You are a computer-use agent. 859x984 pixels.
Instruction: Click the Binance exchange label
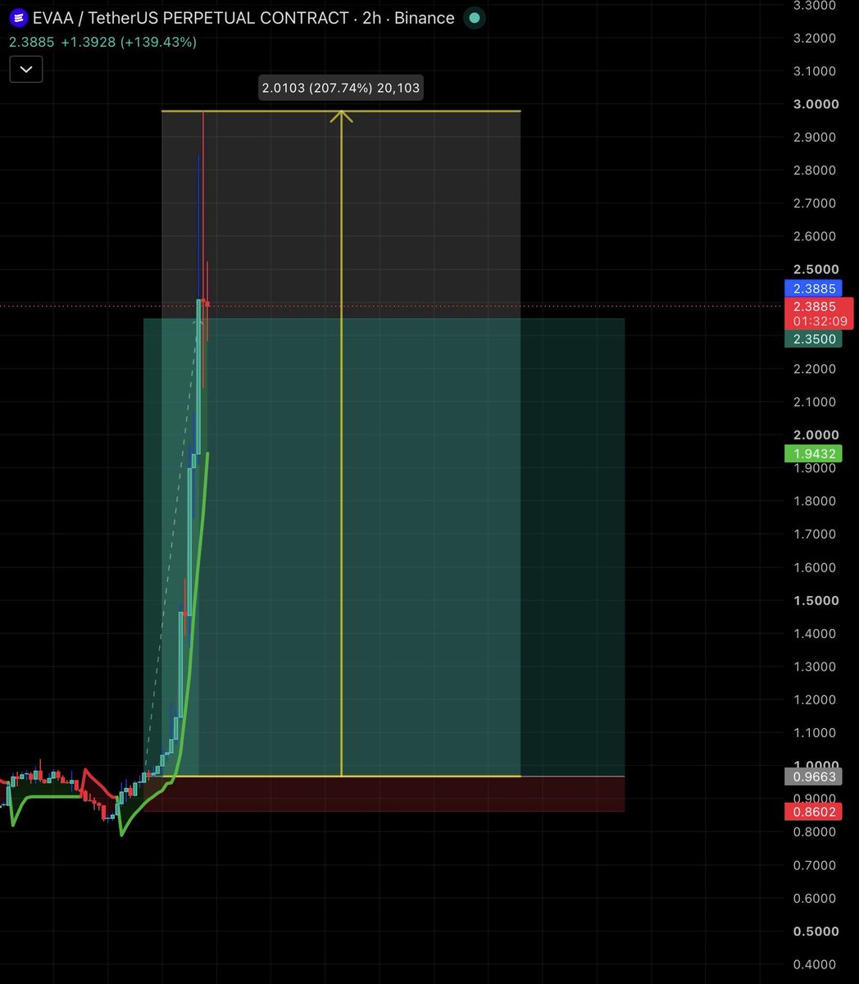(425, 18)
